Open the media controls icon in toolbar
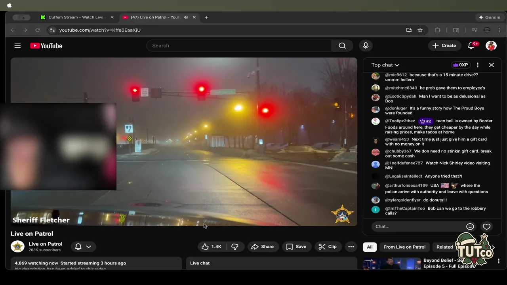 click(x=474, y=30)
